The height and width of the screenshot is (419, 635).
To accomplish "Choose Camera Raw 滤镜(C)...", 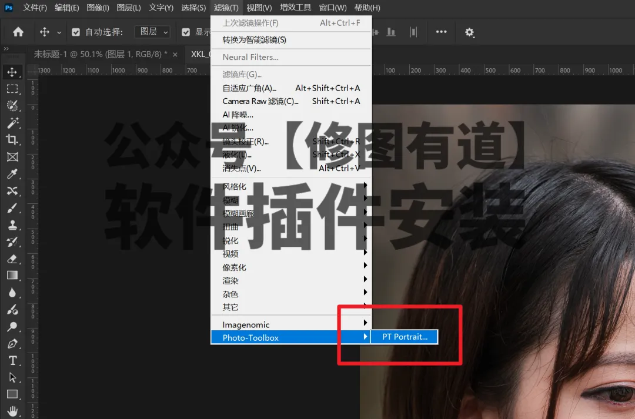I will click(x=291, y=101).
